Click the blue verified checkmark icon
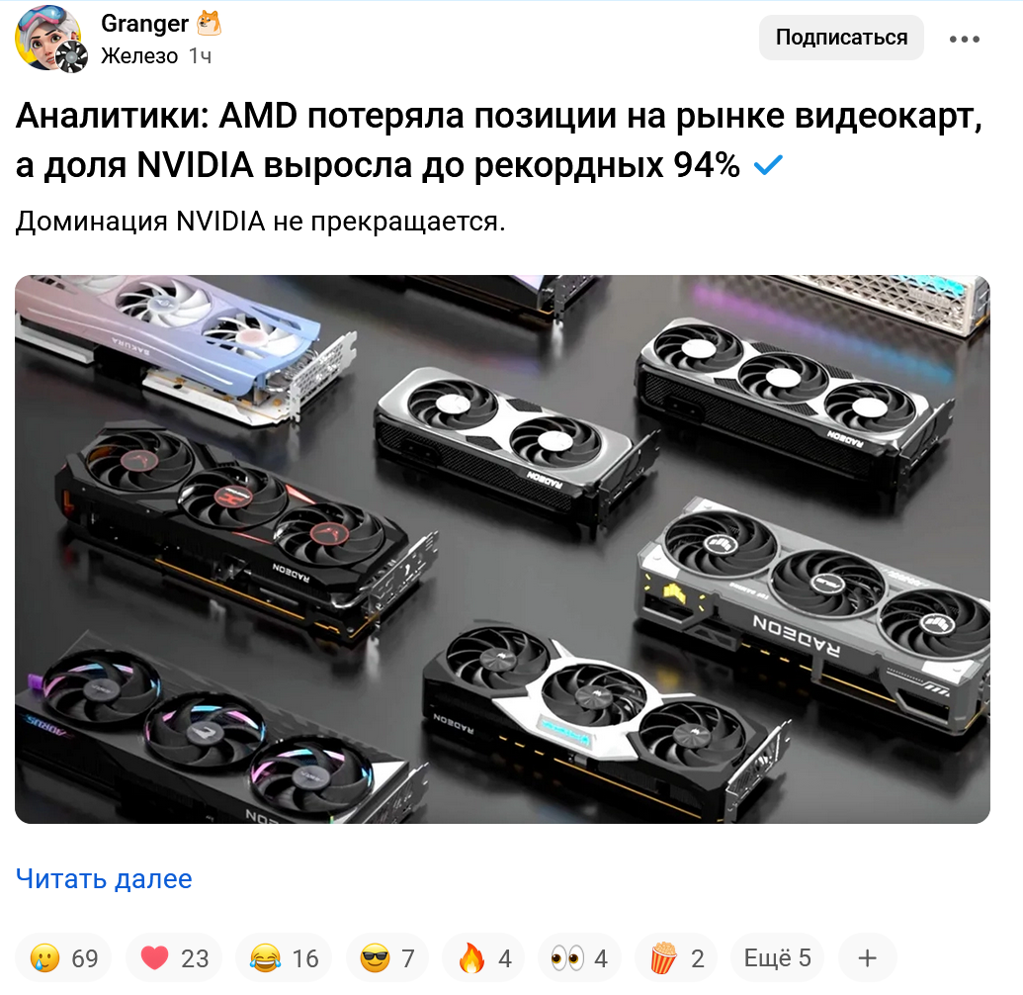The height and width of the screenshot is (995, 1023). 768,165
